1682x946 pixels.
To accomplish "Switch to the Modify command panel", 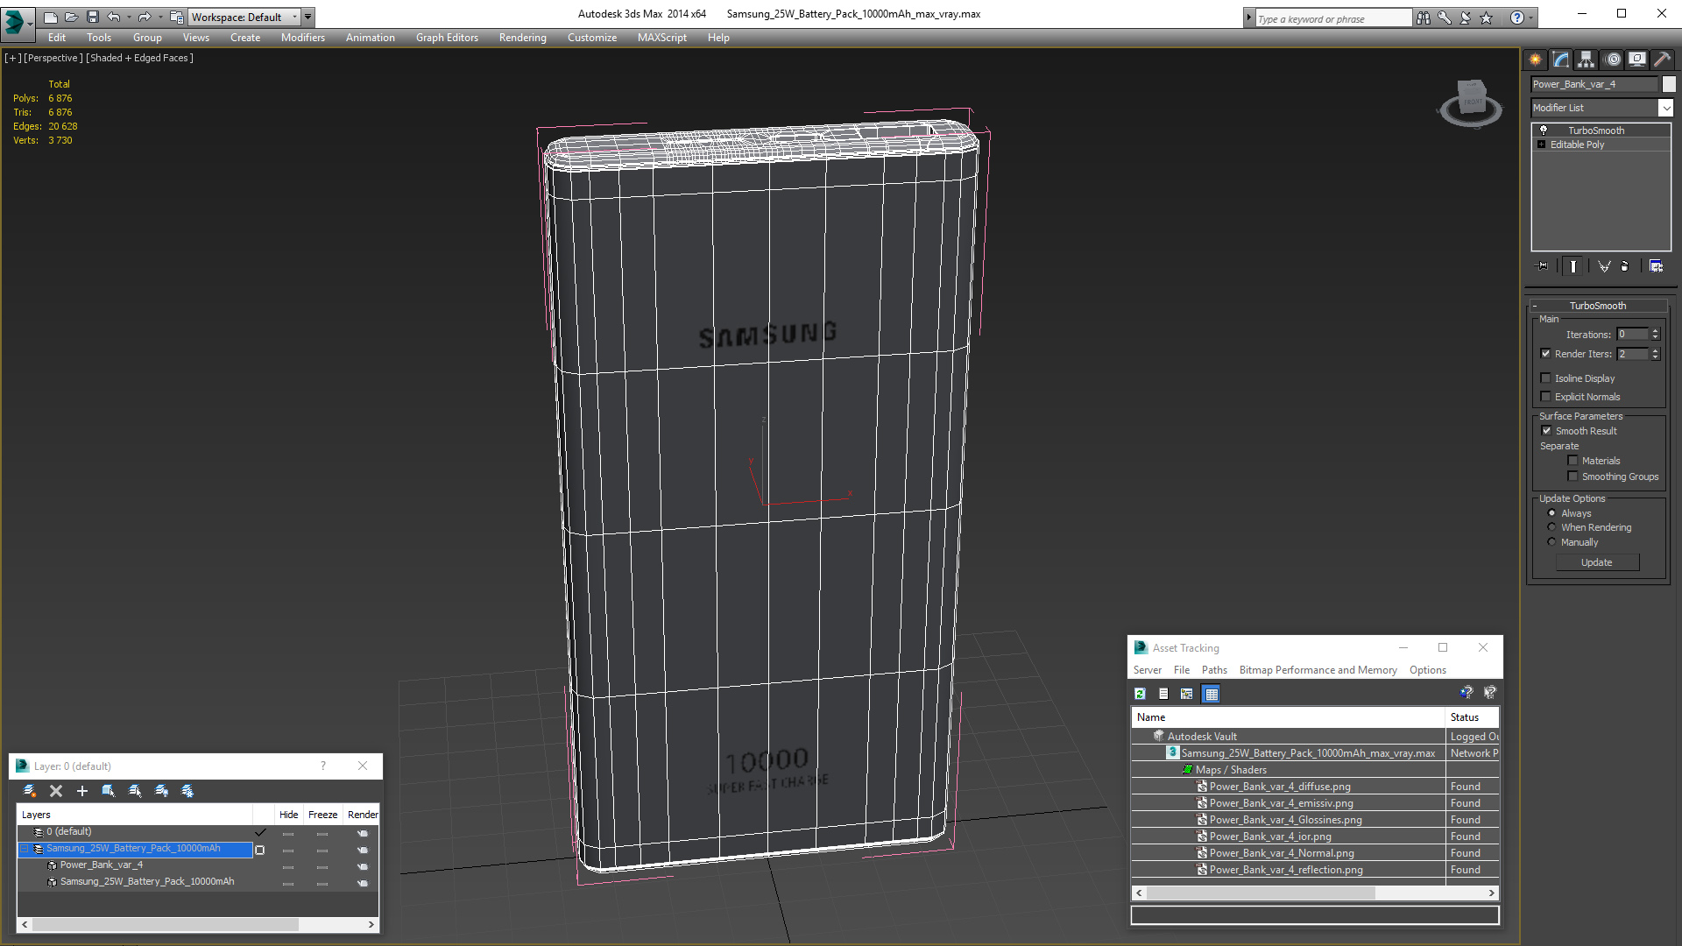I will click(x=1561, y=60).
